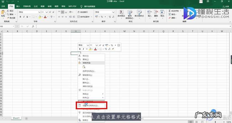Open the 插入 ribbon tab
232x123 pixels.
tap(18, 6)
